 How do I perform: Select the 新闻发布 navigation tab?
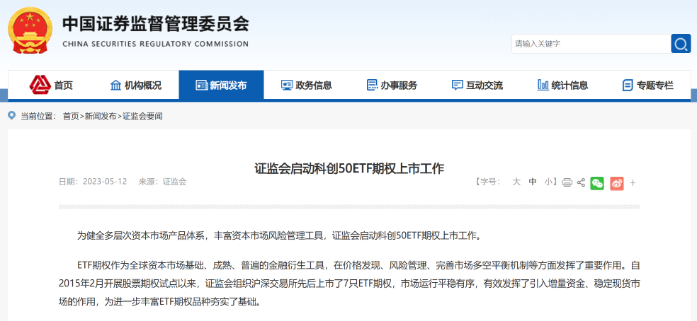tap(221, 85)
